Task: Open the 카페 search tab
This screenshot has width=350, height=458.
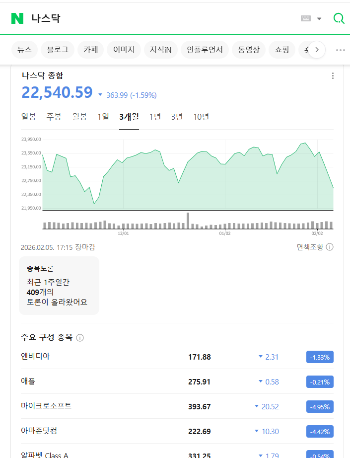Action: click(x=90, y=50)
